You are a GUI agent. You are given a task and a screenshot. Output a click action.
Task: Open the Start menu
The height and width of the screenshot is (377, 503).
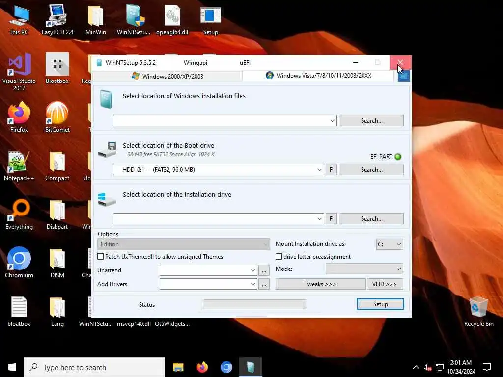12,367
